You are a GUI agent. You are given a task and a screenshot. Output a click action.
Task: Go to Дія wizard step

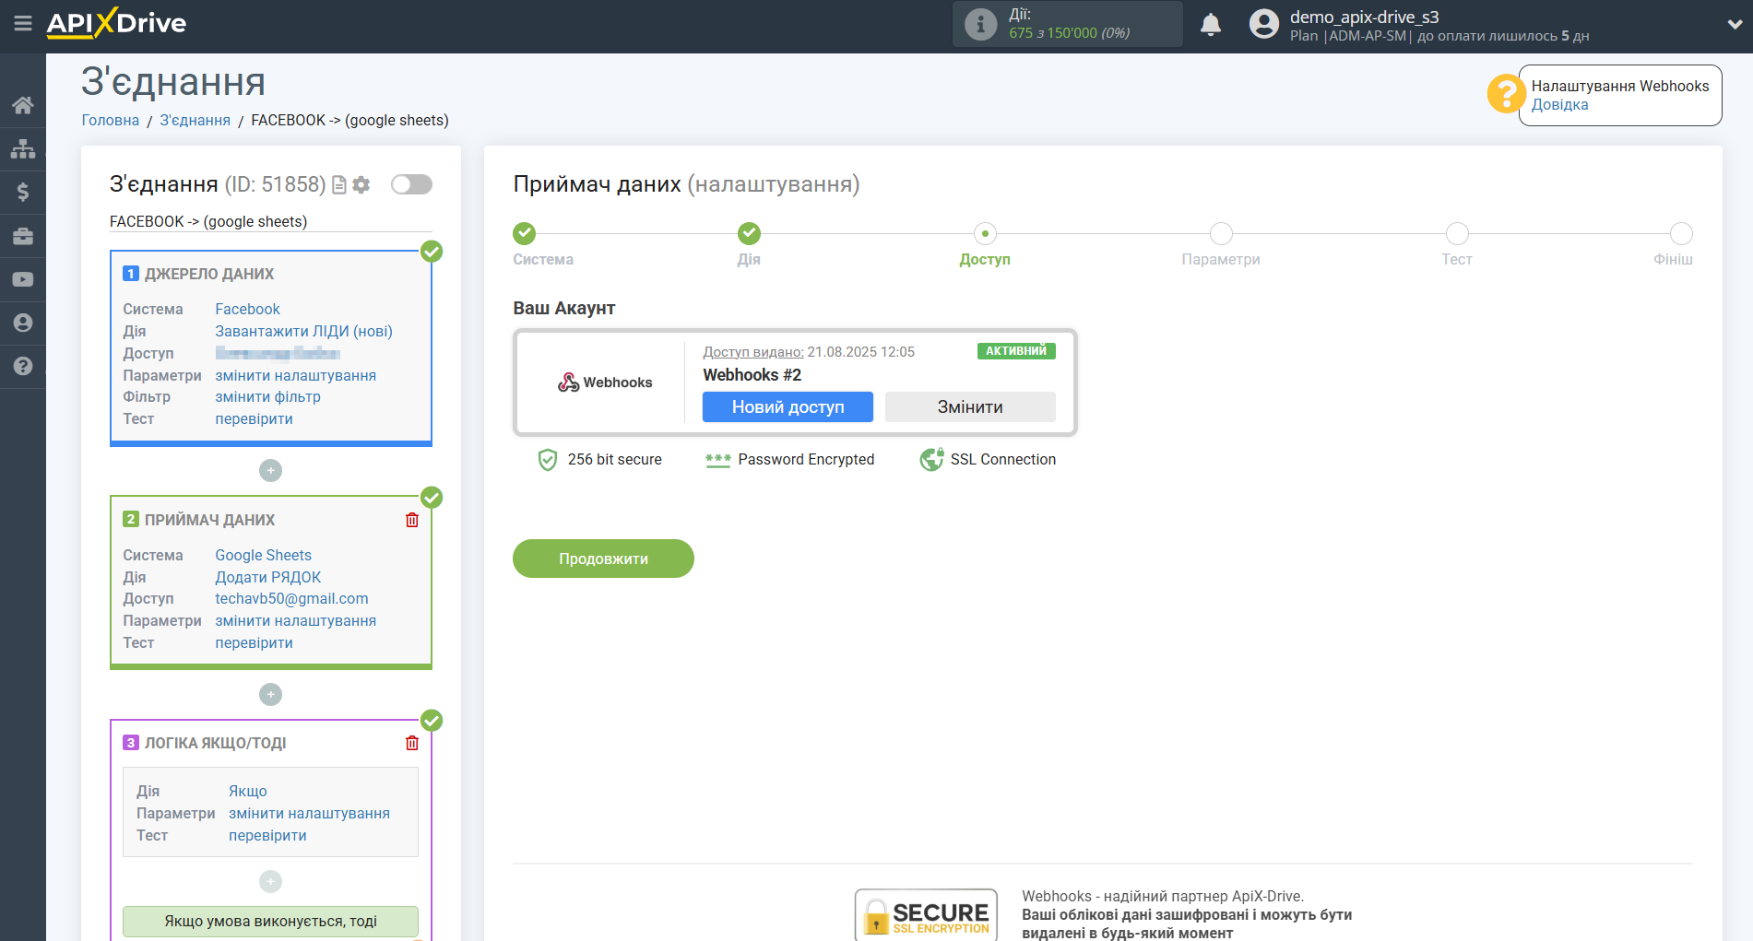coord(749,234)
